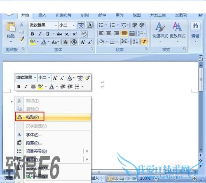Apply superscript formatting in ribbon
This screenshot has width=206, height=183.
point(75,34)
